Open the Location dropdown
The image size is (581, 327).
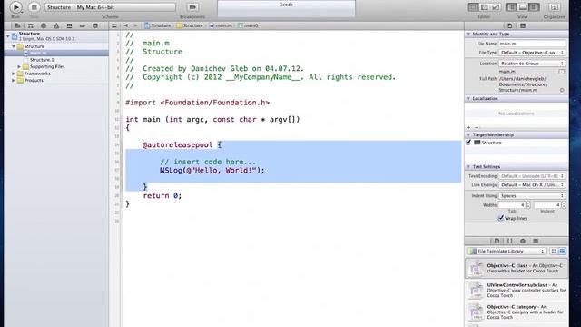[x=532, y=64]
